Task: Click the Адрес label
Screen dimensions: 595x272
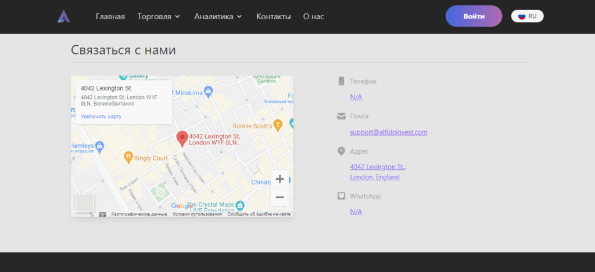Action: (359, 151)
